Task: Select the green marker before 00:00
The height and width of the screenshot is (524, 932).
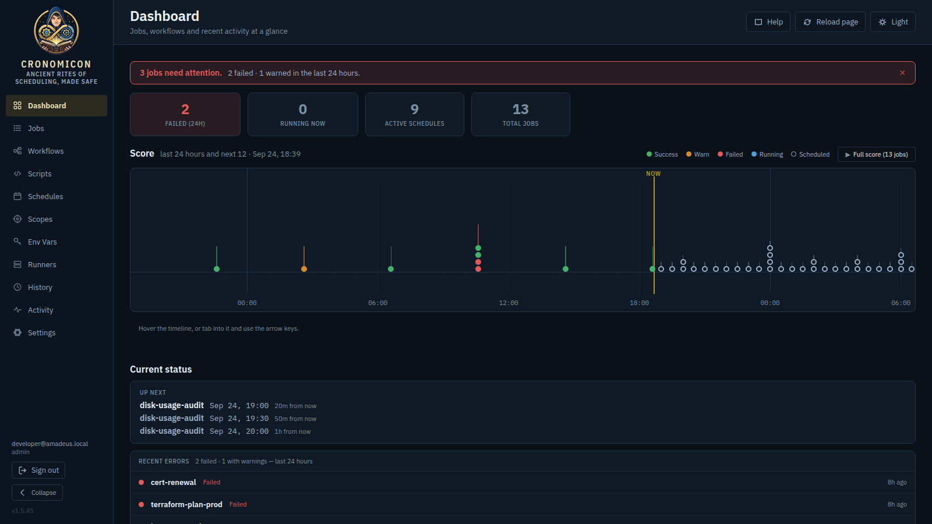Action: click(217, 269)
